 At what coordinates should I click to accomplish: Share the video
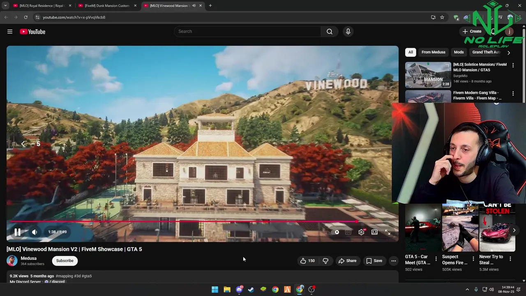click(x=347, y=261)
